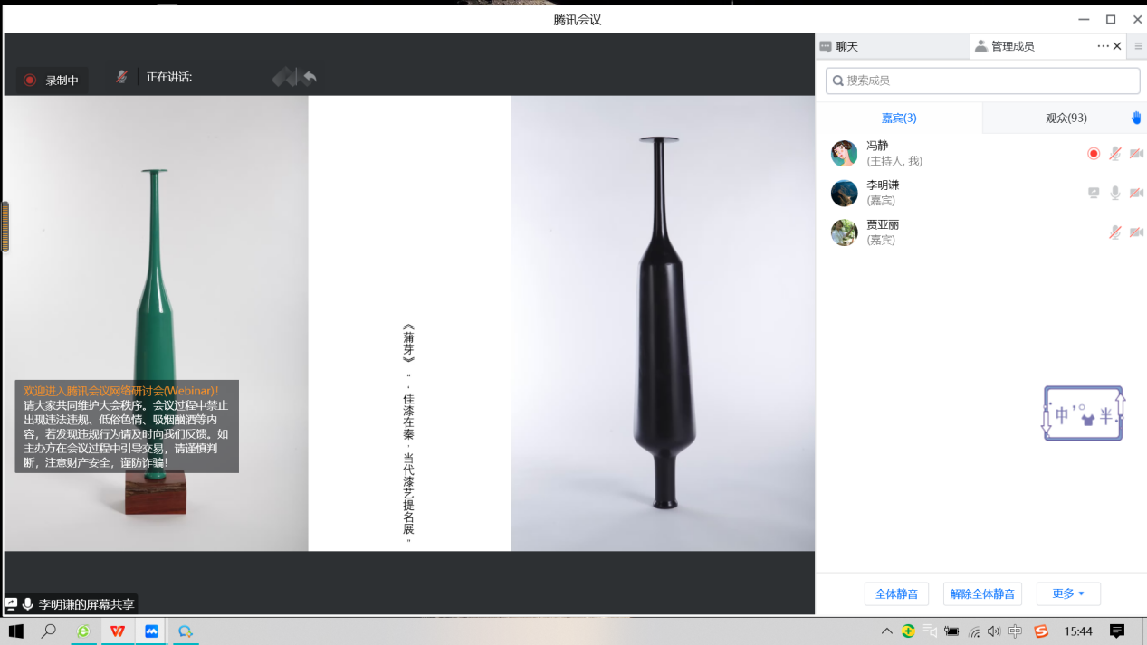
Task: Click the 解除全体静音 button
Action: [982, 593]
